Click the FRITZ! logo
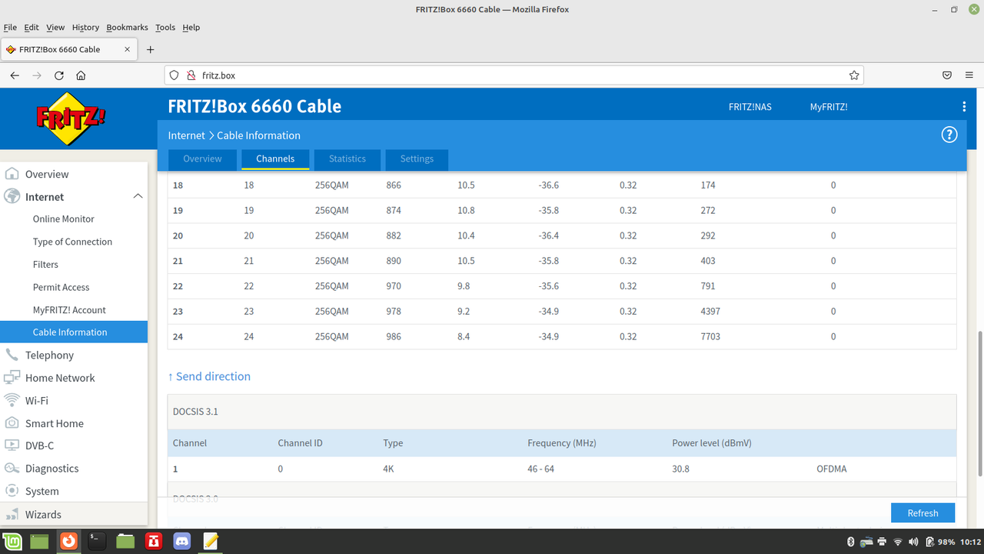Viewport: 984px width, 554px height. (71, 119)
